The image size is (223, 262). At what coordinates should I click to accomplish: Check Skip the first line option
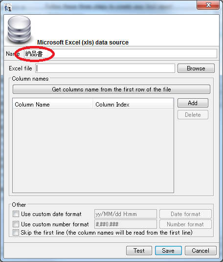click(16, 232)
